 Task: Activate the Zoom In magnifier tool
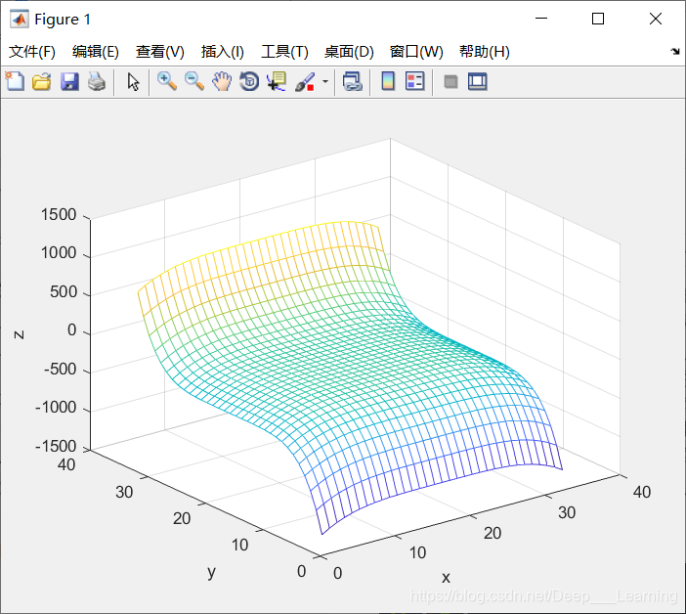167,81
